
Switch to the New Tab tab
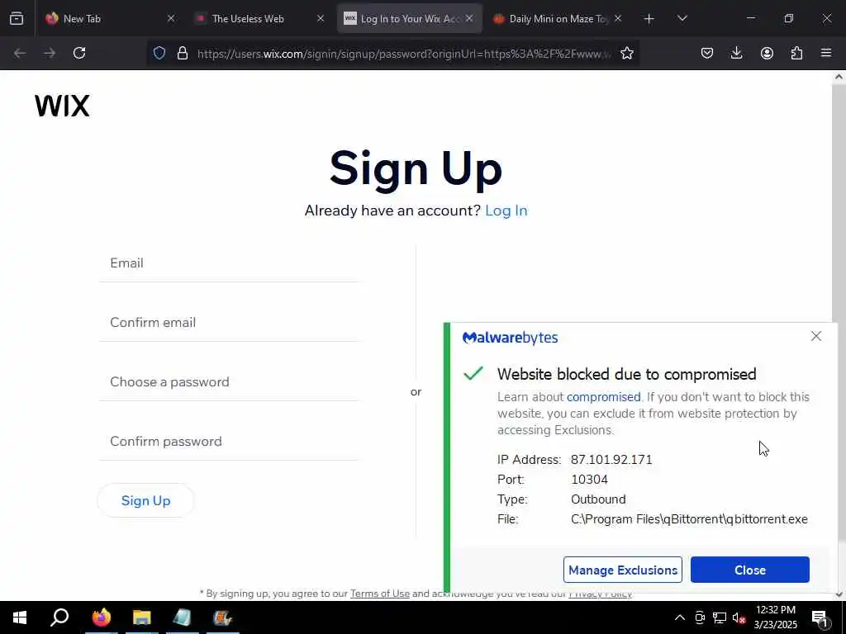coord(110,18)
